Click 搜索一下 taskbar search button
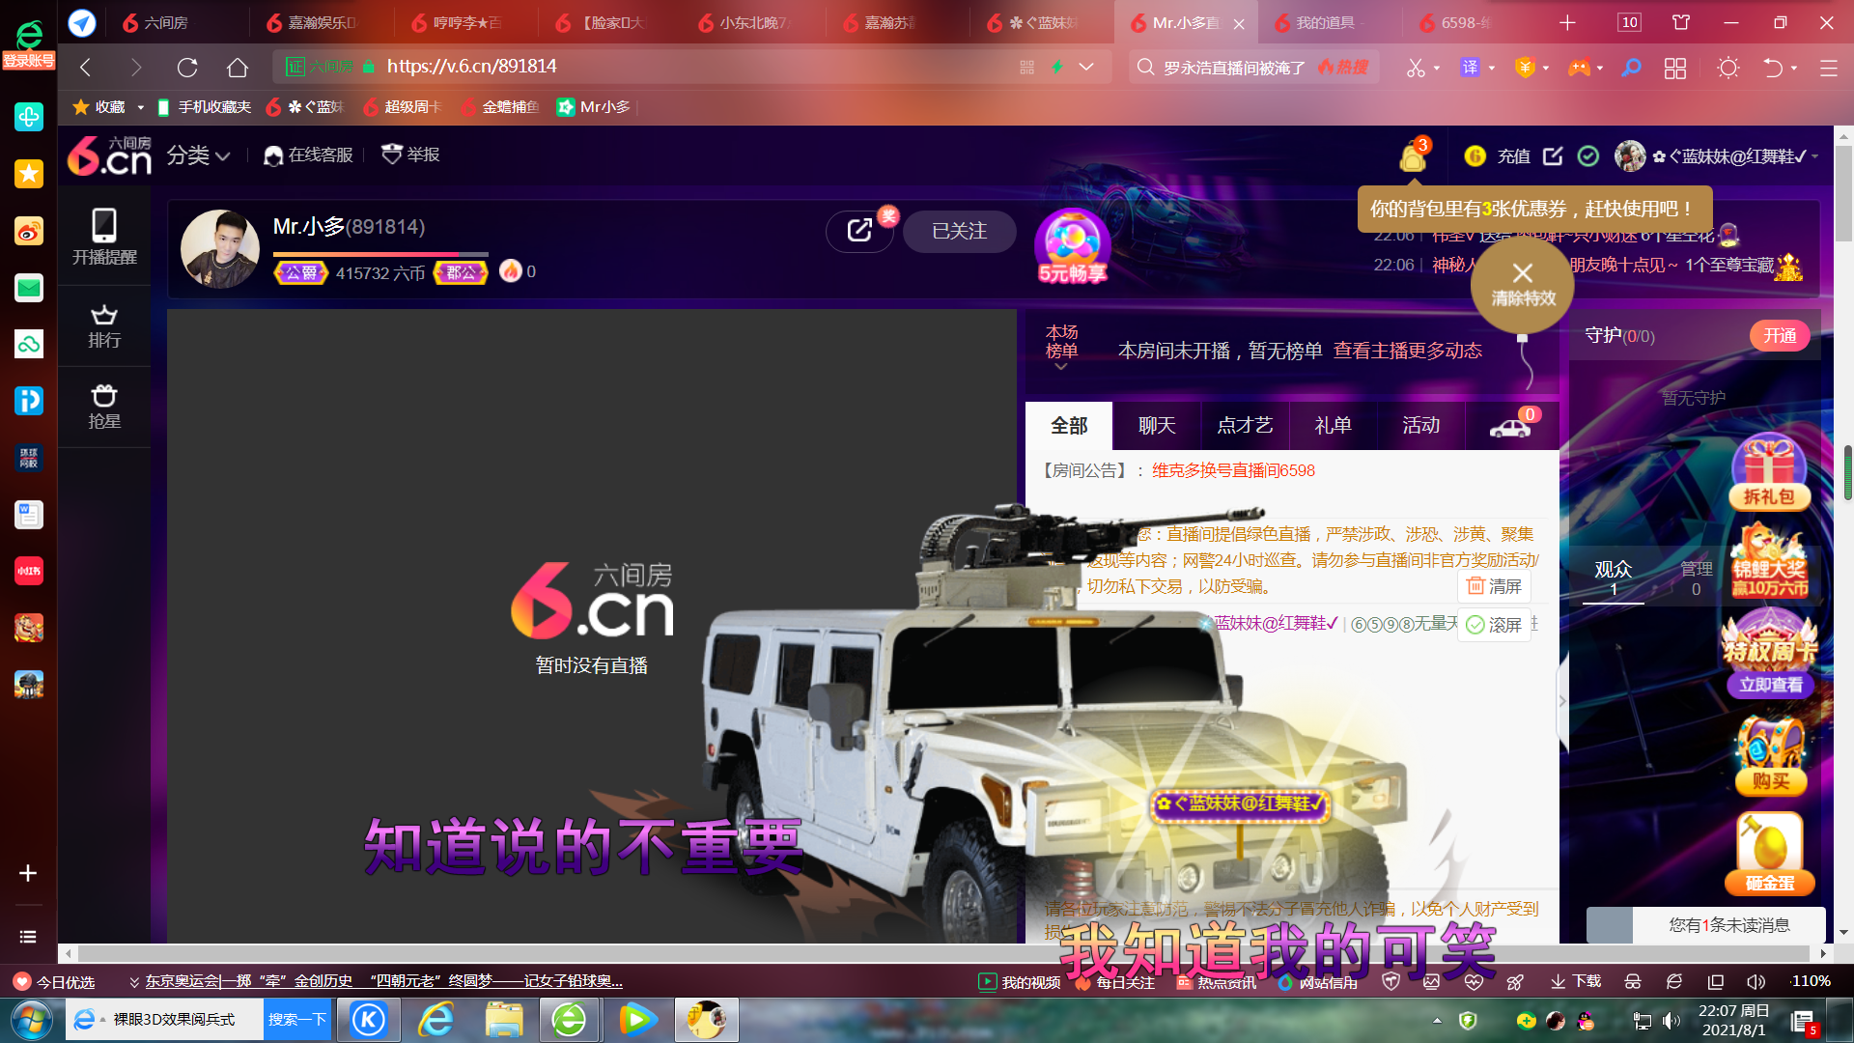 click(297, 1020)
